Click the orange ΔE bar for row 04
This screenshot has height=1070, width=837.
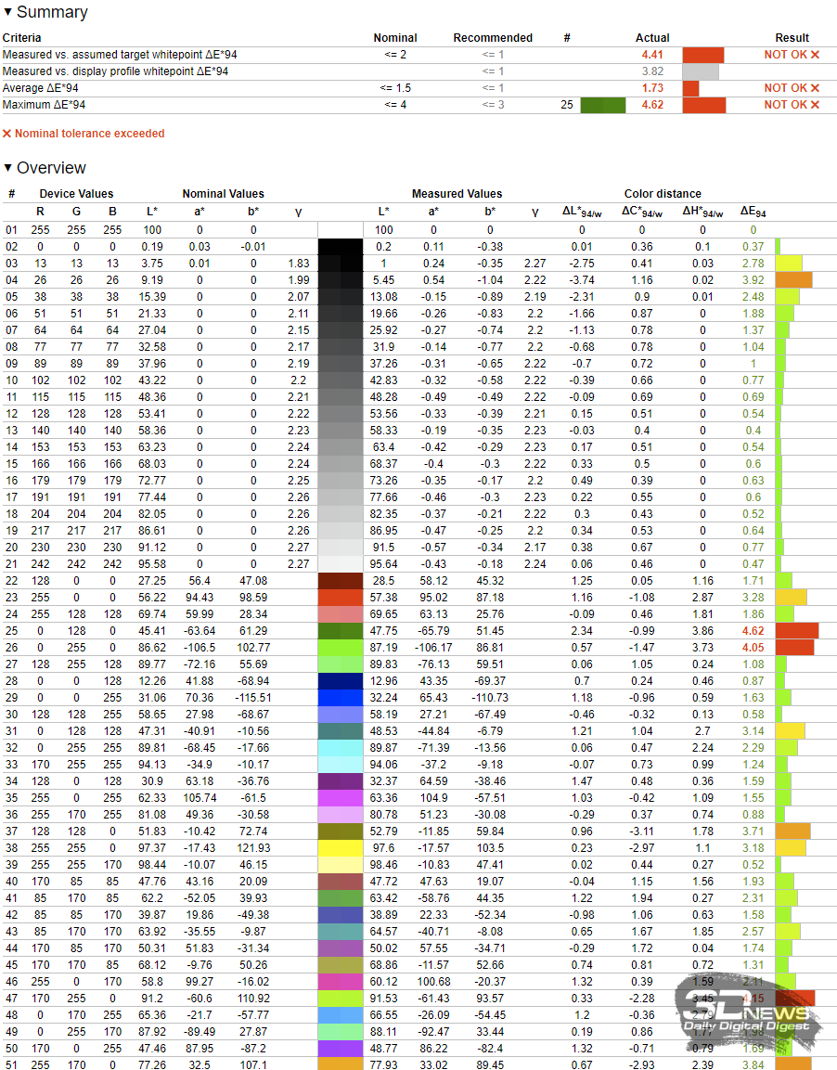(x=793, y=279)
